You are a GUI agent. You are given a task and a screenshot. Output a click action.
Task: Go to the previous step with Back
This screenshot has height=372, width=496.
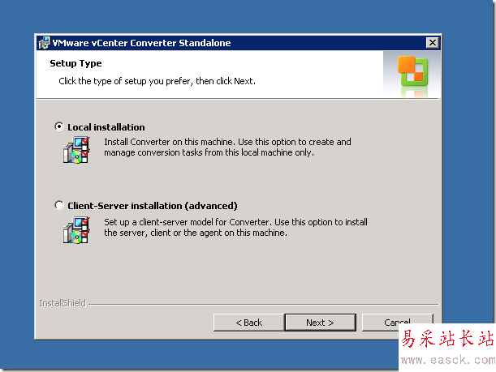(249, 323)
